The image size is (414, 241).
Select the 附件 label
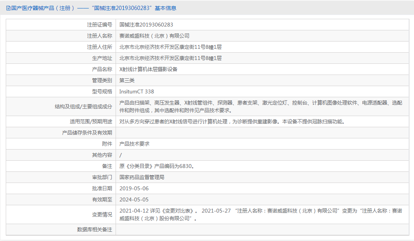coord(107,144)
